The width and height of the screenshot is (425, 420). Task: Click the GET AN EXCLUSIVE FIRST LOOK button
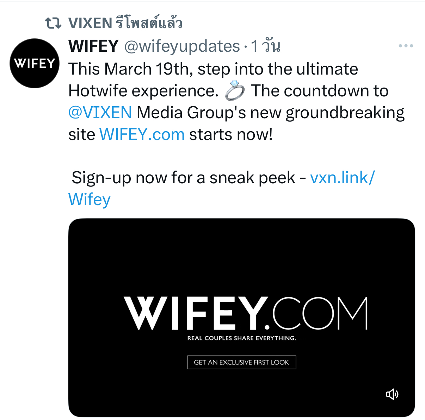241,362
